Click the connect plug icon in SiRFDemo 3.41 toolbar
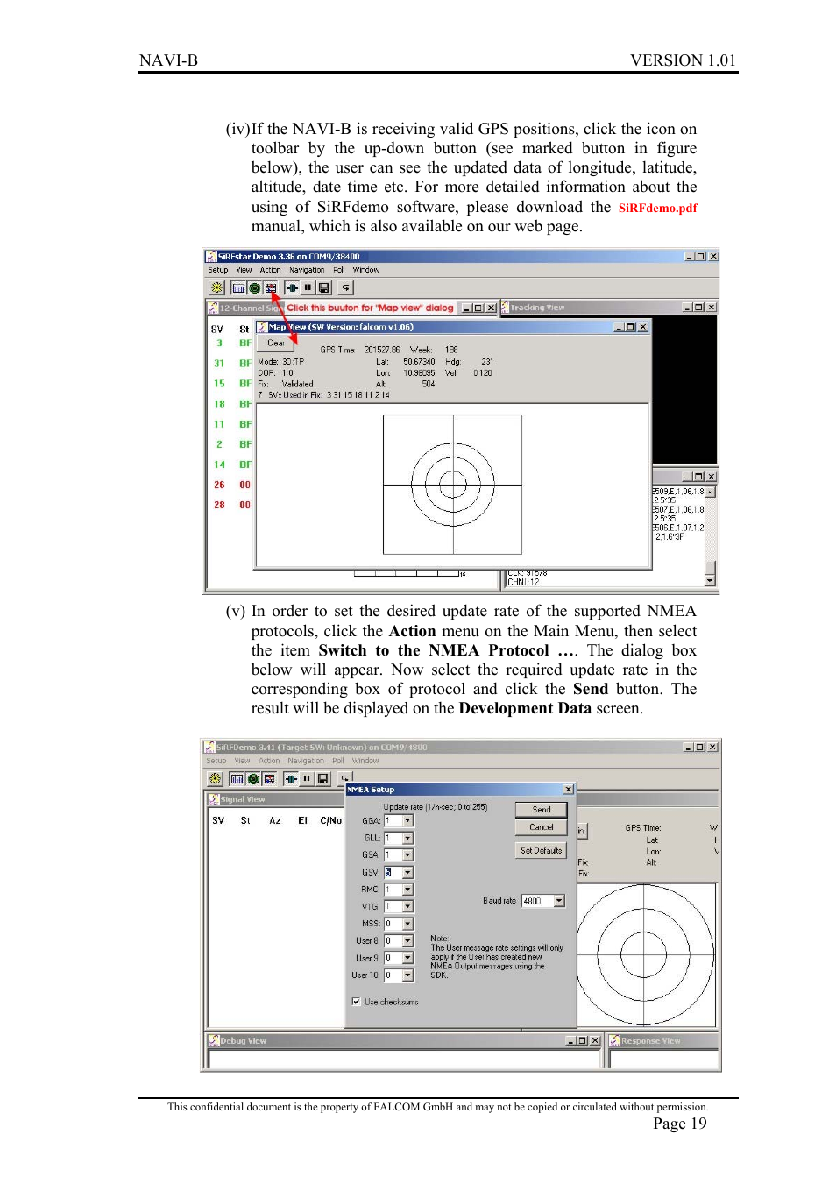 pos(290,778)
